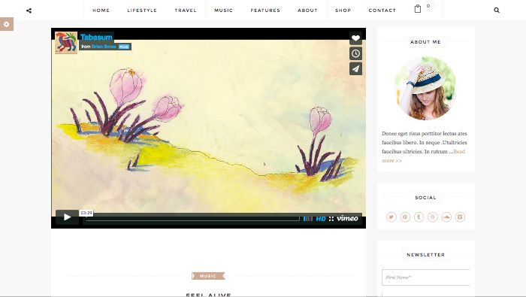The image size is (526, 297).
Task: Click the search magnifier icon
Action: 497,10
